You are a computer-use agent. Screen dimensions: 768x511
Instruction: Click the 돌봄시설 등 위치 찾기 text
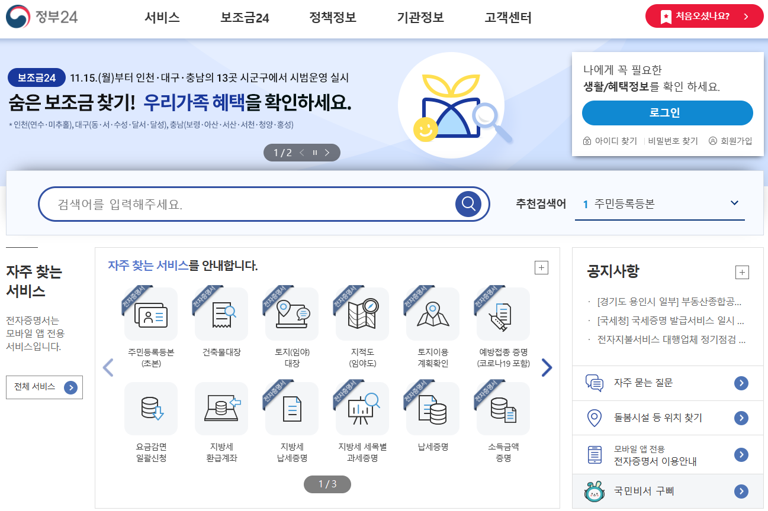pos(658,418)
